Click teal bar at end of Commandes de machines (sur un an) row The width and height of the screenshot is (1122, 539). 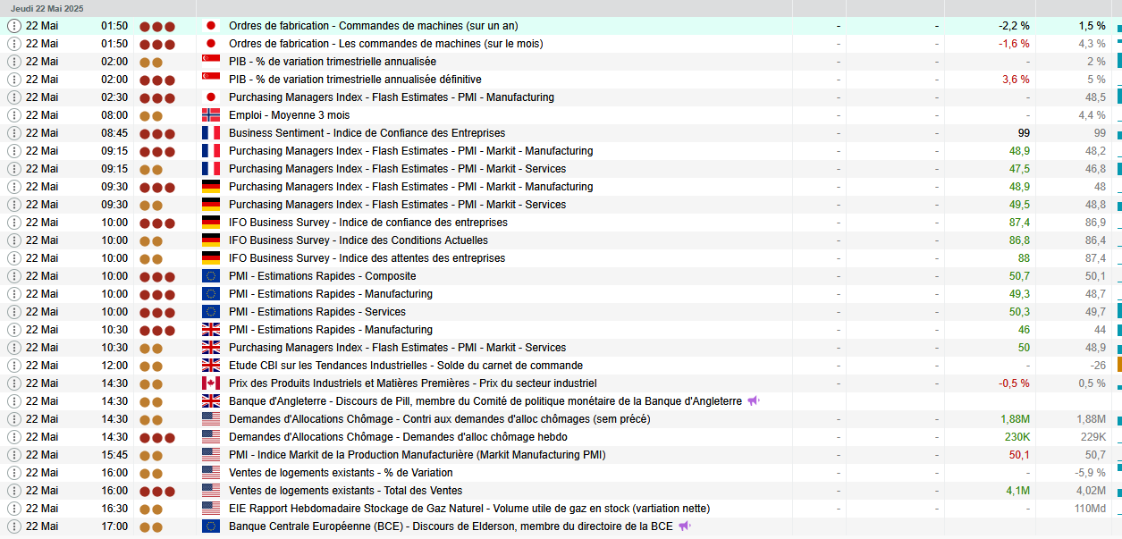click(x=1119, y=29)
